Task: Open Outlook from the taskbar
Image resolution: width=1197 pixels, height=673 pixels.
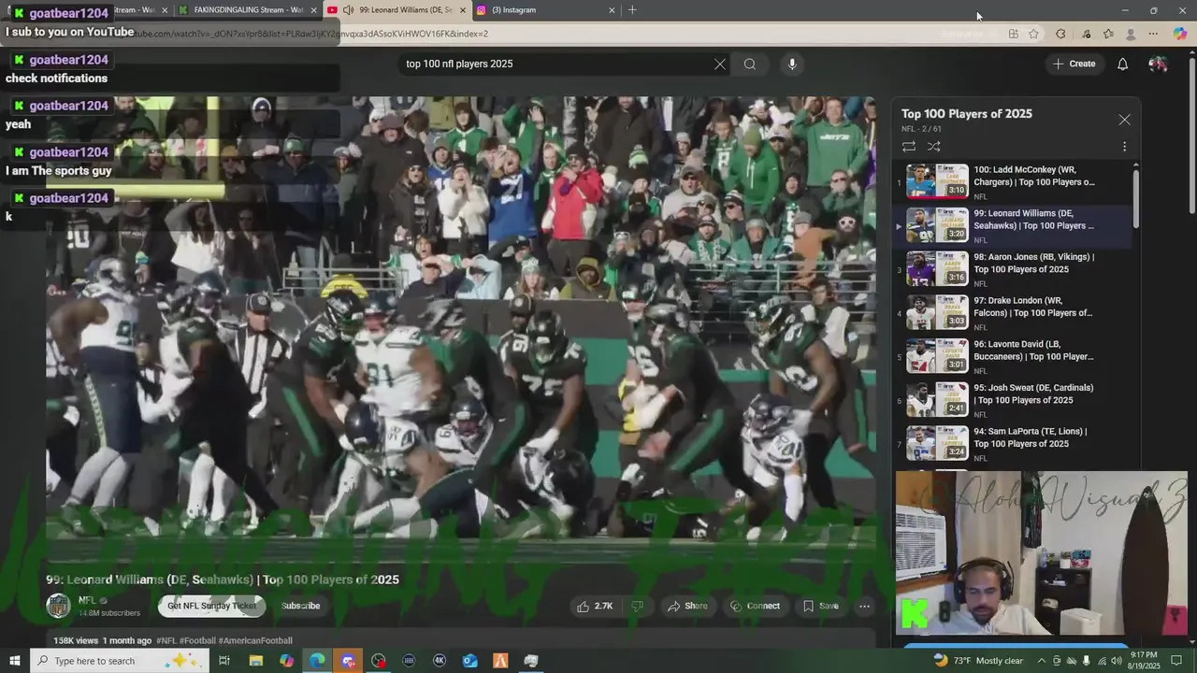Action: [469, 661]
